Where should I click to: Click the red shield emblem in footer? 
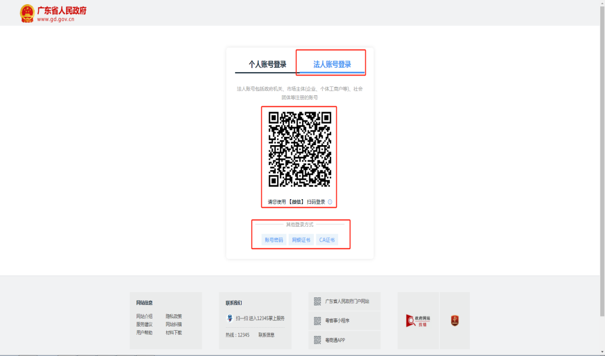tap(454, 321)
